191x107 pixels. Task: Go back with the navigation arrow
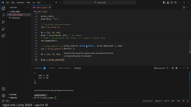tap(56, 2)
